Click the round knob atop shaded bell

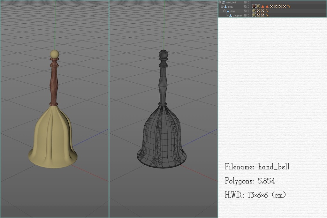tap(54, 54)
